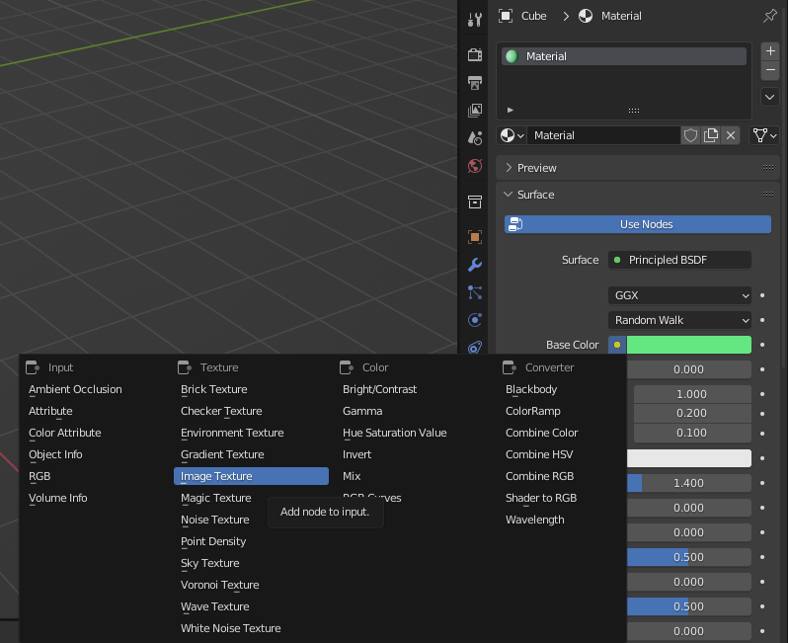
Task: Pick Wavelength converter node
Action: pos(535,520)
